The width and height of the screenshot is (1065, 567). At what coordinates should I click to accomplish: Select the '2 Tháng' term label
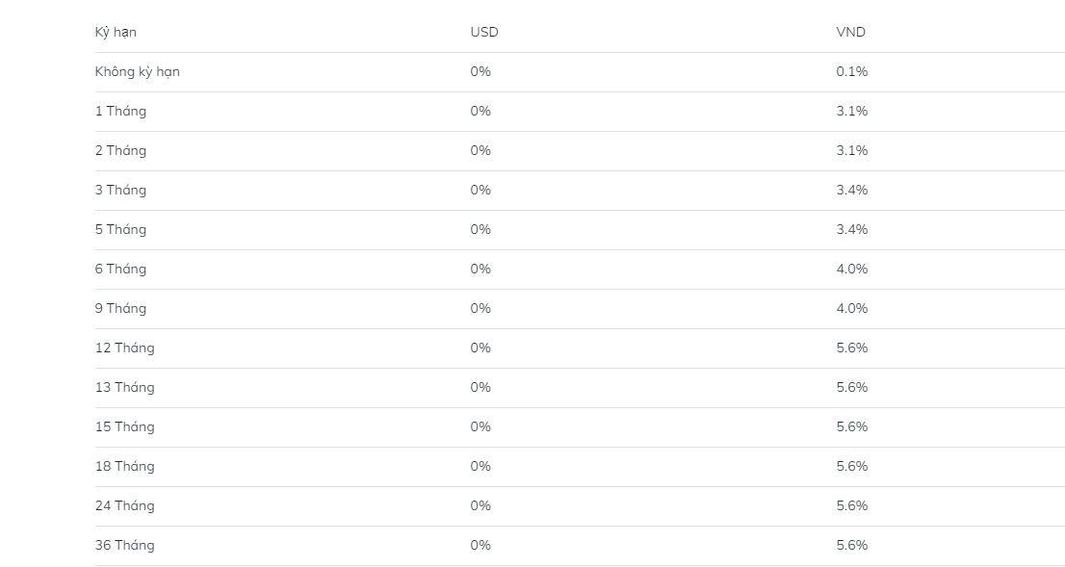120,151
